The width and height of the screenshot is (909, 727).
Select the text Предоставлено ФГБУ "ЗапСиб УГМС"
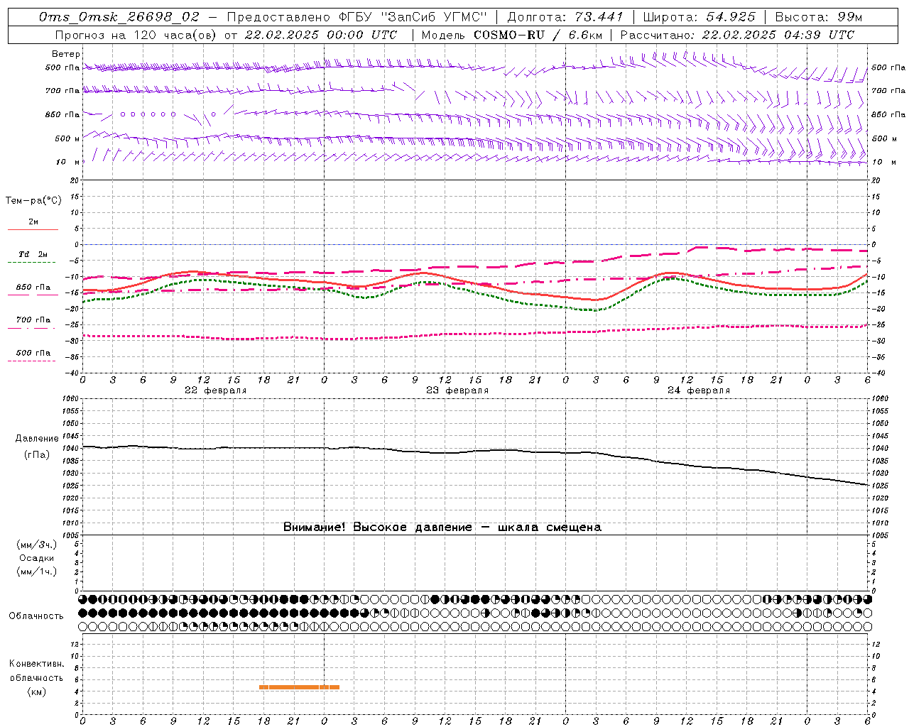tap(357, 16)
